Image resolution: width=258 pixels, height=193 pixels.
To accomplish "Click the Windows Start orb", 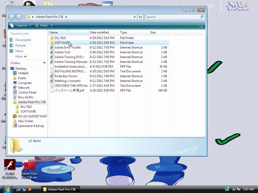I will 7,189.
